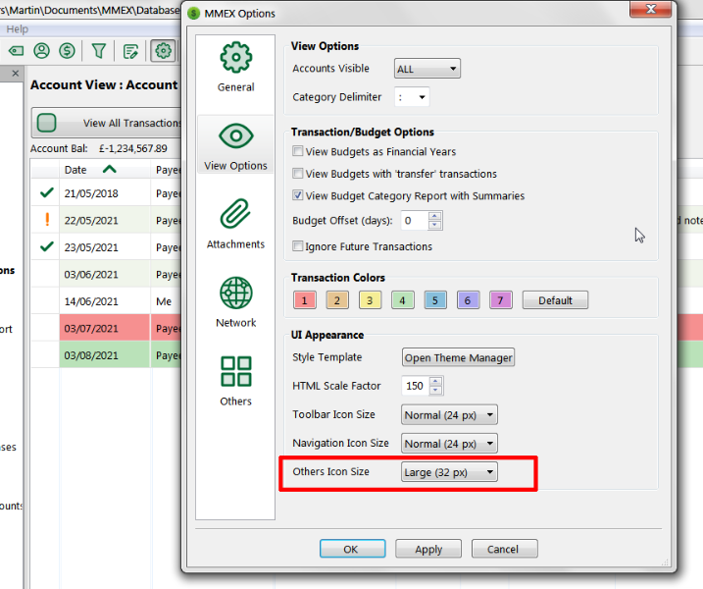Image resolution: width=703 pixels, height=589 pixels.
Task: Select the 03/06/2021 transaction date cell
Action: 105,274
